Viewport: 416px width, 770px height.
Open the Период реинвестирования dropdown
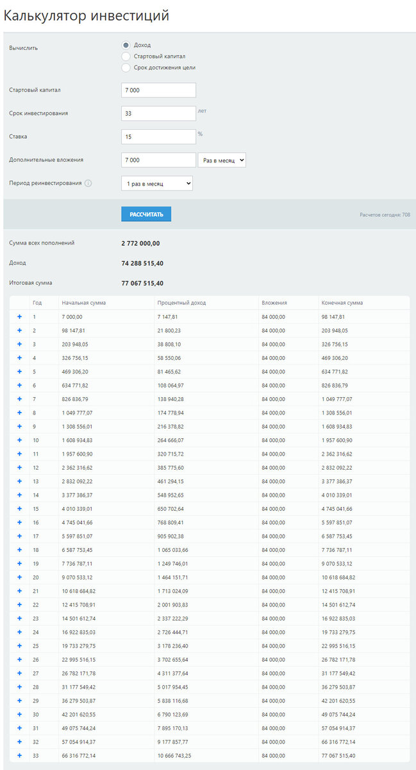click(x=157, y=184)
